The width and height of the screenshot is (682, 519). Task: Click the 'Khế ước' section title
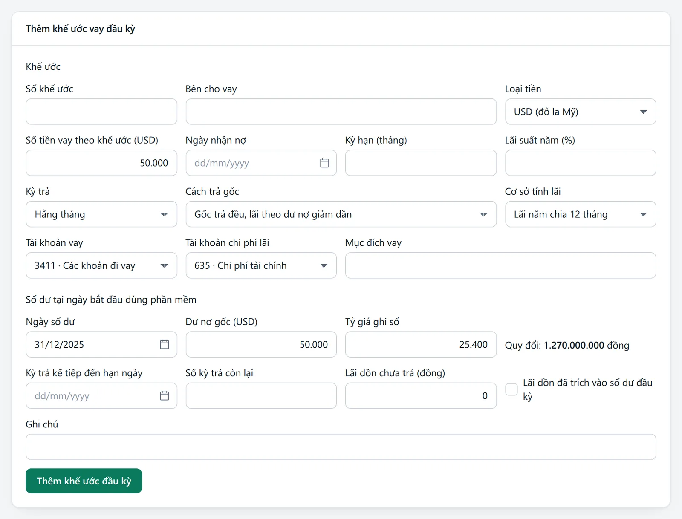click(x=43, y=67)
